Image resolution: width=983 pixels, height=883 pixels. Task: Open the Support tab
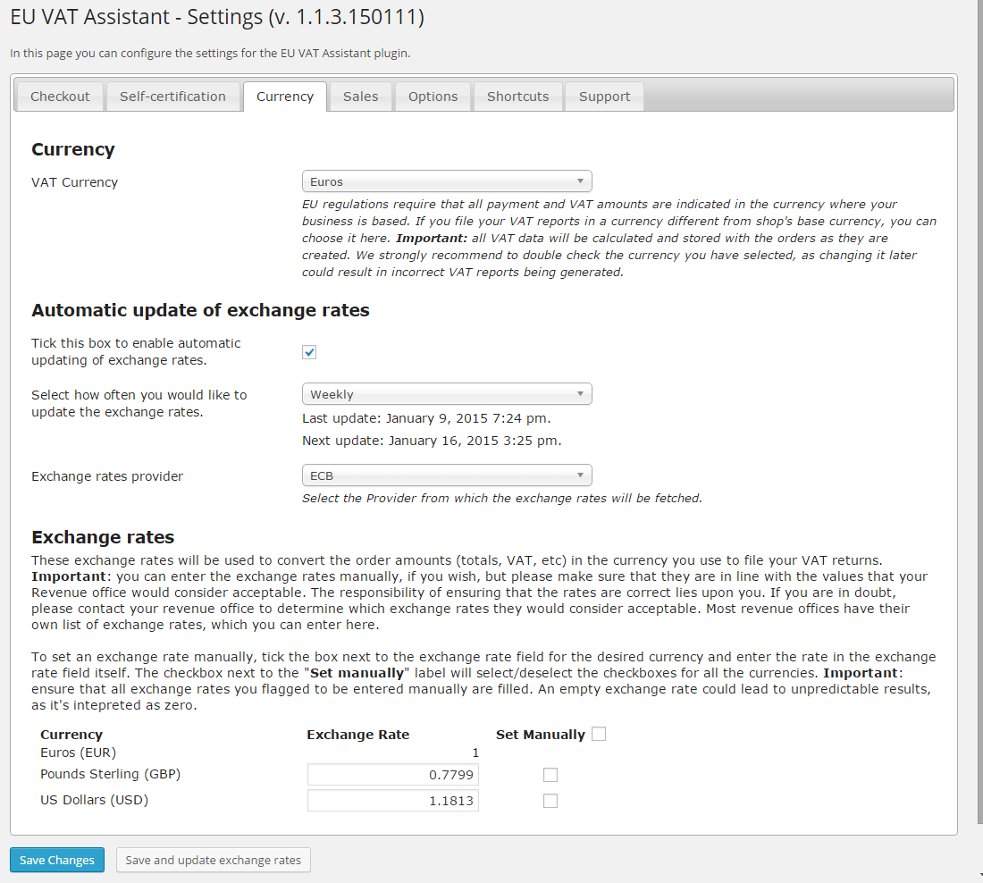click(604, 97)
